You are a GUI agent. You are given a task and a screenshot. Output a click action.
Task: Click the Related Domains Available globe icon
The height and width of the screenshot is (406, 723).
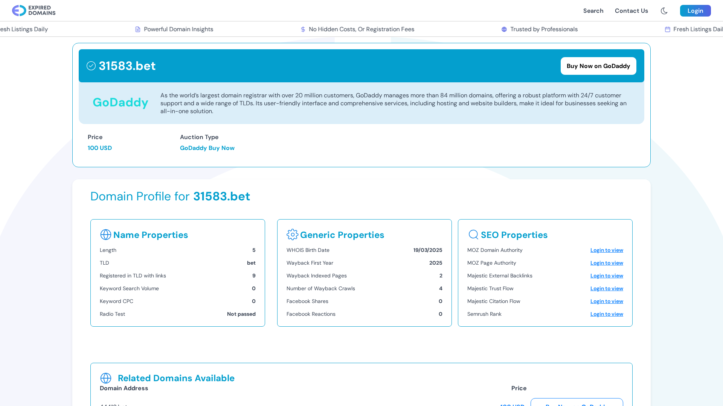(105, 378)
